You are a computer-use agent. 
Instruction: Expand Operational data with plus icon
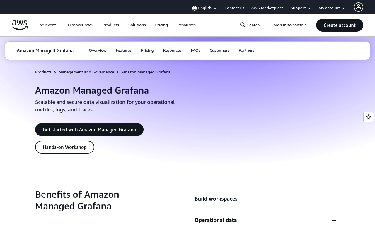click(334, 221)
